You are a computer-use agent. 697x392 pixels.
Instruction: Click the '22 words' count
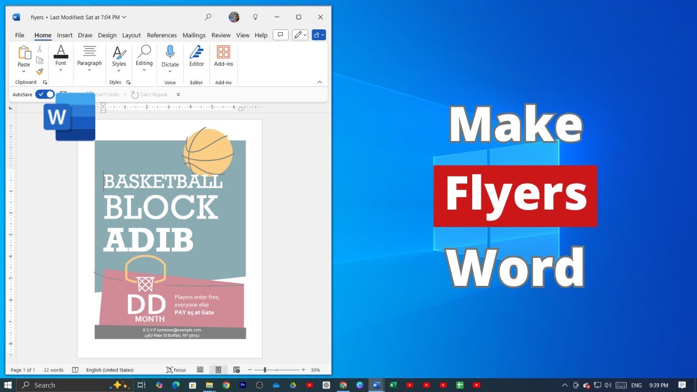[x=53, y=370]
